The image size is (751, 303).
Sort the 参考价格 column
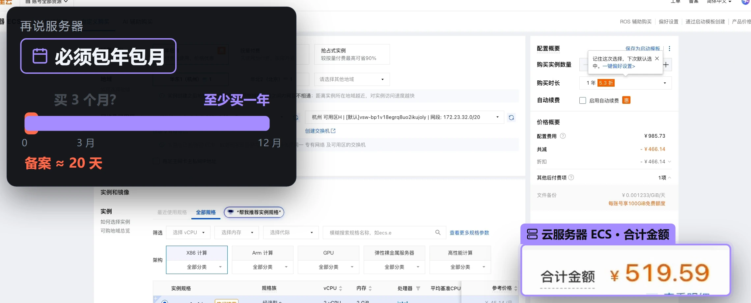515,289
